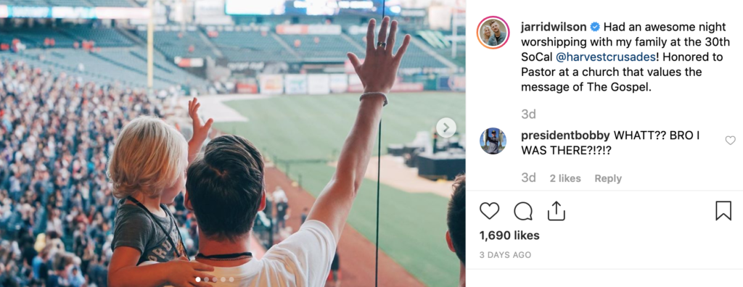
Task: Open the jarridwilson username link
Action: [554, 27]
